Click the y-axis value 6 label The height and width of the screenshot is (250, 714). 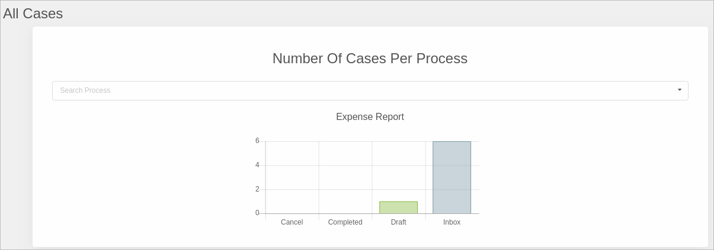point(257,141)
